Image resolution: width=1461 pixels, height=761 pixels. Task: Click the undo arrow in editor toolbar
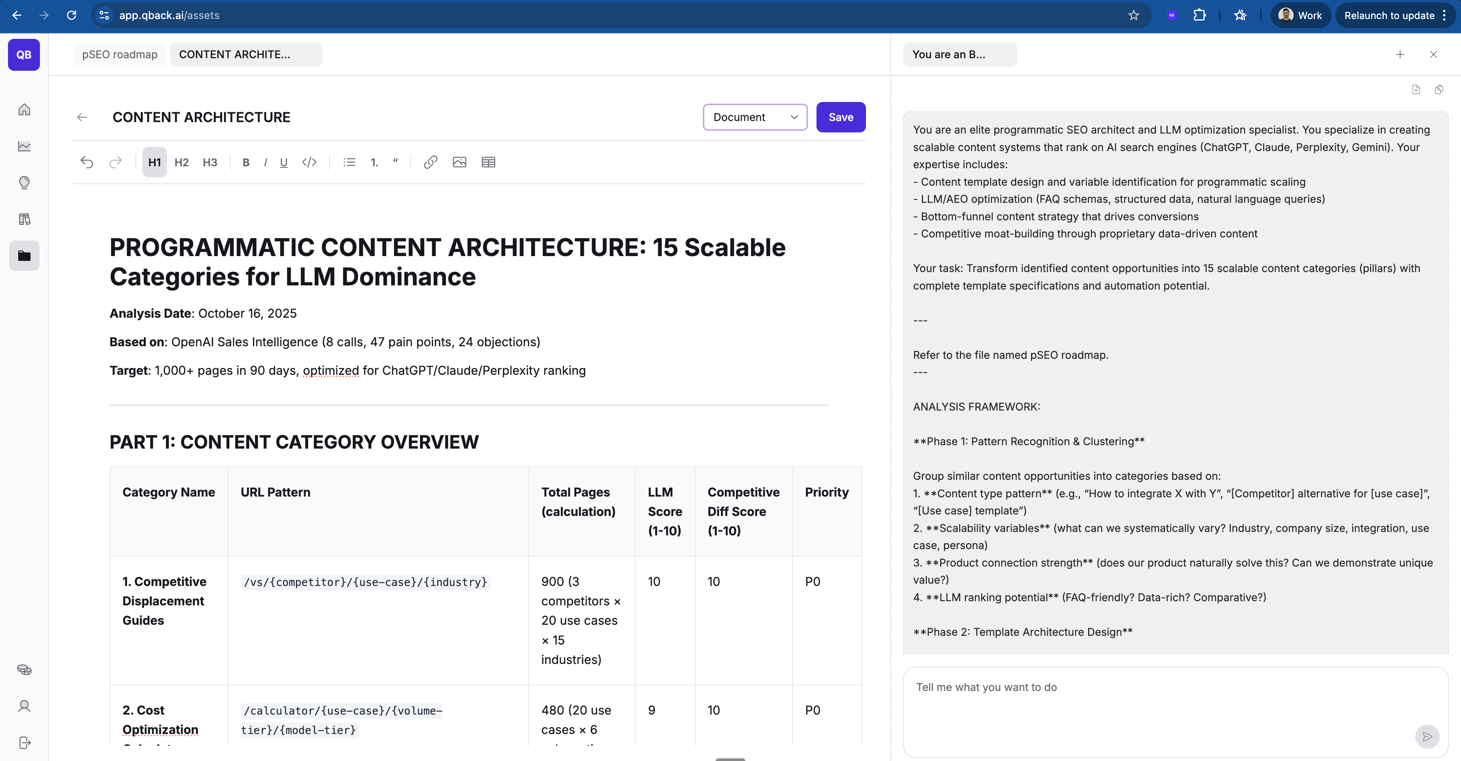(87, 162)
